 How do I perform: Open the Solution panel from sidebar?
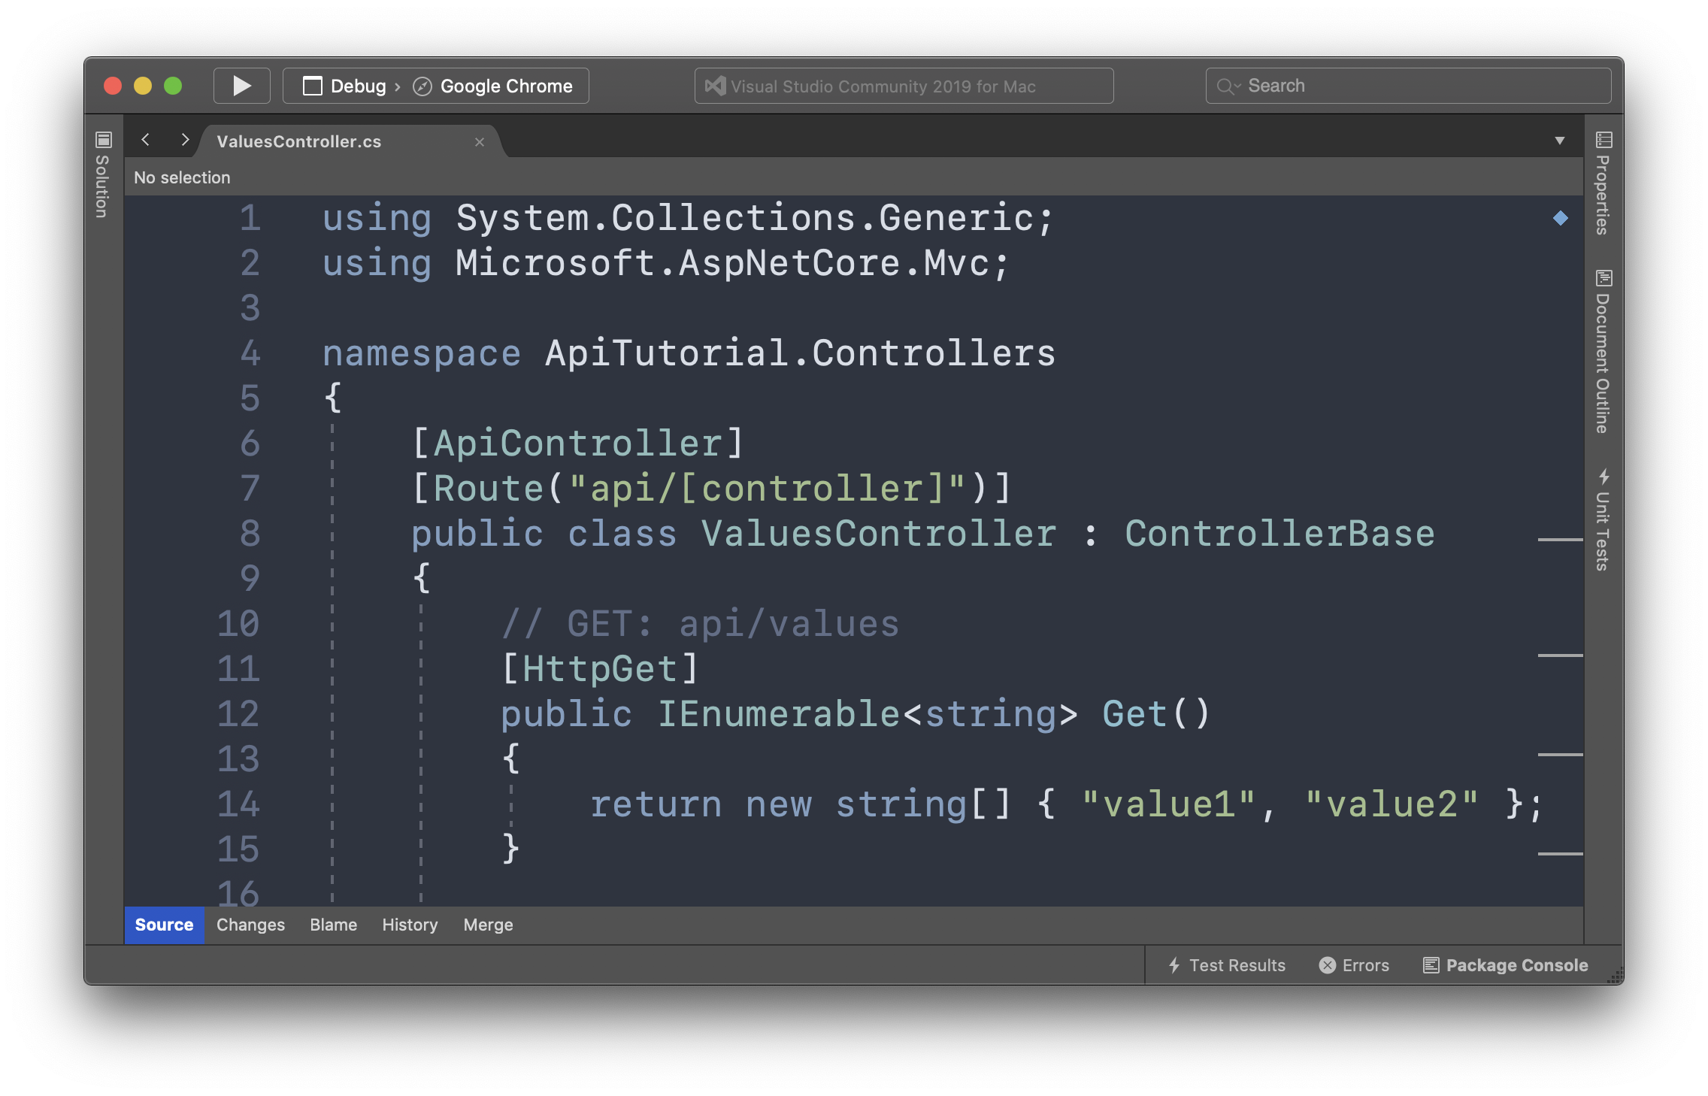coord(103,174)
